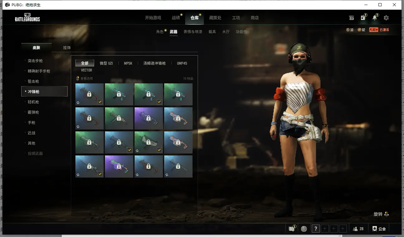Open the 商店 tab
Screen dimensions: 404x237
coord(255,18)
